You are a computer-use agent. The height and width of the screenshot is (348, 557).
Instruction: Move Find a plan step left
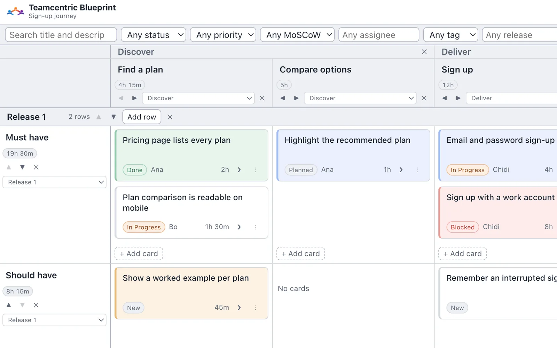pyautogui.click(x=121, y=98)
